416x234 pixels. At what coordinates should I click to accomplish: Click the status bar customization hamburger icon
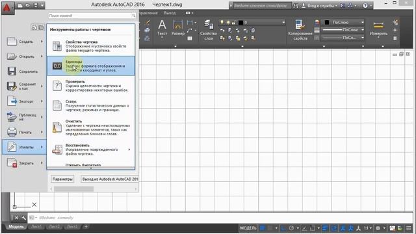point(409,228)
